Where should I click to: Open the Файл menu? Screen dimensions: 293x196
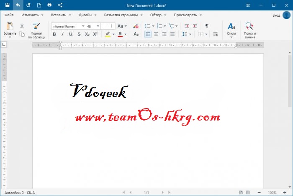point(9,15)
